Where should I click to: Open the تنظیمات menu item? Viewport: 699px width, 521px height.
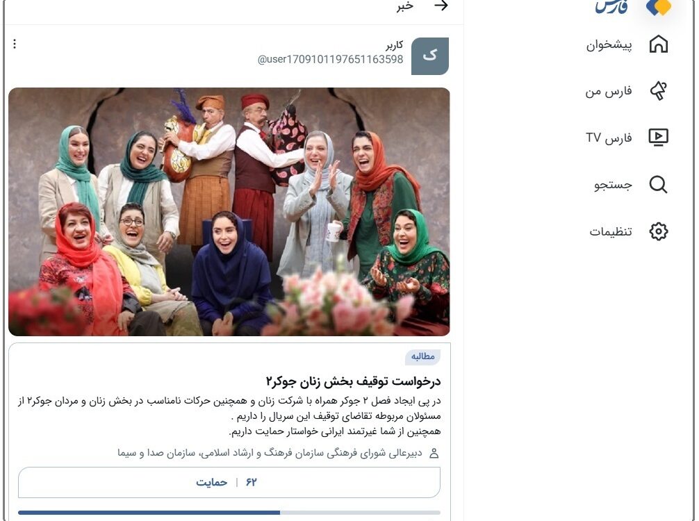(611, 231)
